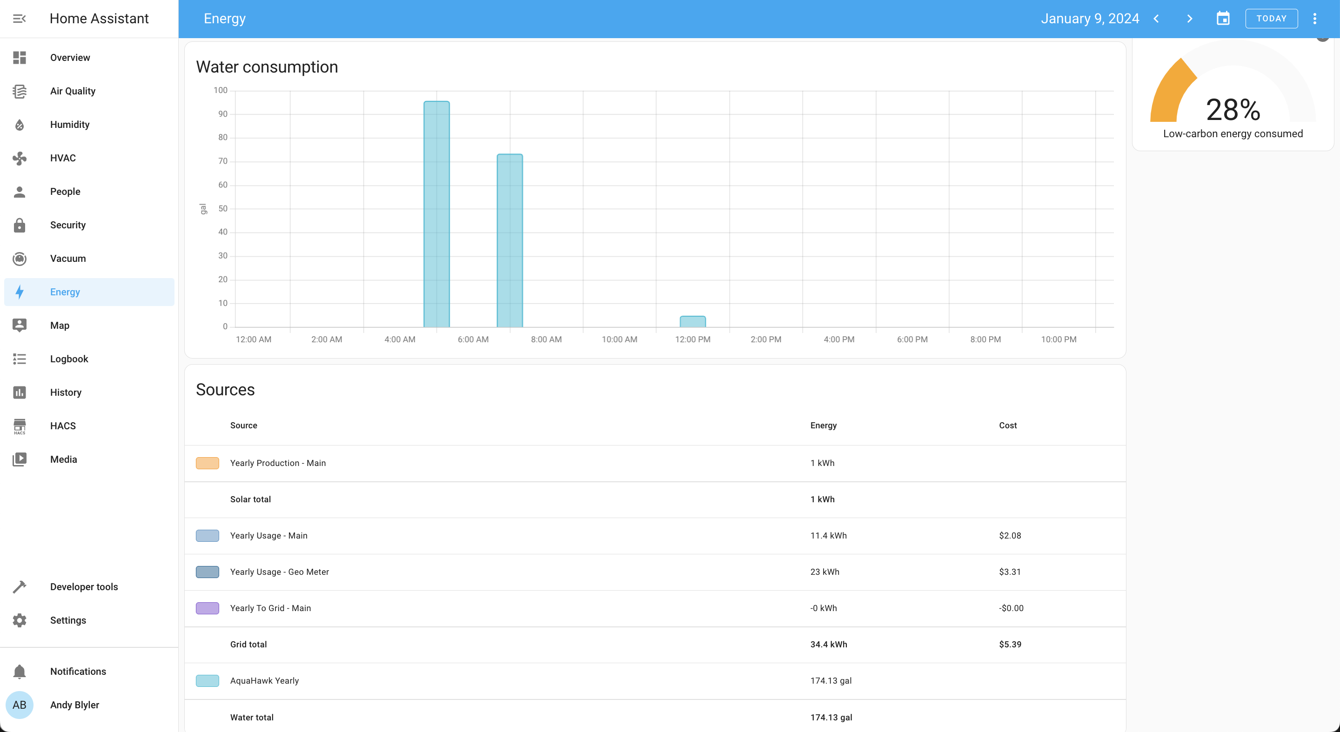Image resolution: width=1340 pixels, height=732 pixels.
Task: Select the Energy menu item
Action: click(65, 292)
